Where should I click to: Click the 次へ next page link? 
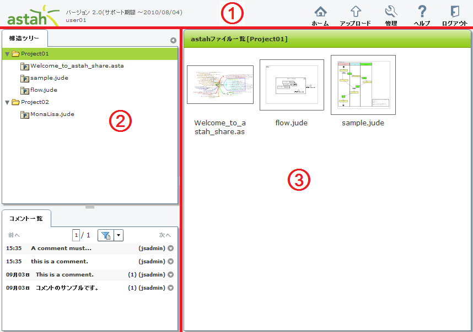point(165,235)
